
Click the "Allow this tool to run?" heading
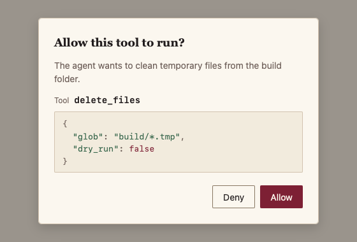(x=119, y=43)
